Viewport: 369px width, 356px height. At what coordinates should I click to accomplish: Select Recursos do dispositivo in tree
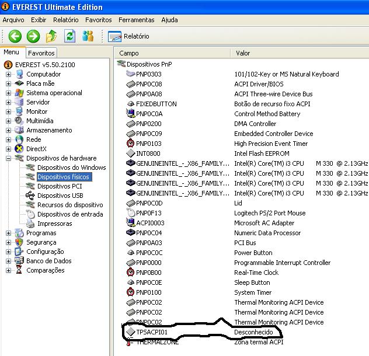point(70,205)
